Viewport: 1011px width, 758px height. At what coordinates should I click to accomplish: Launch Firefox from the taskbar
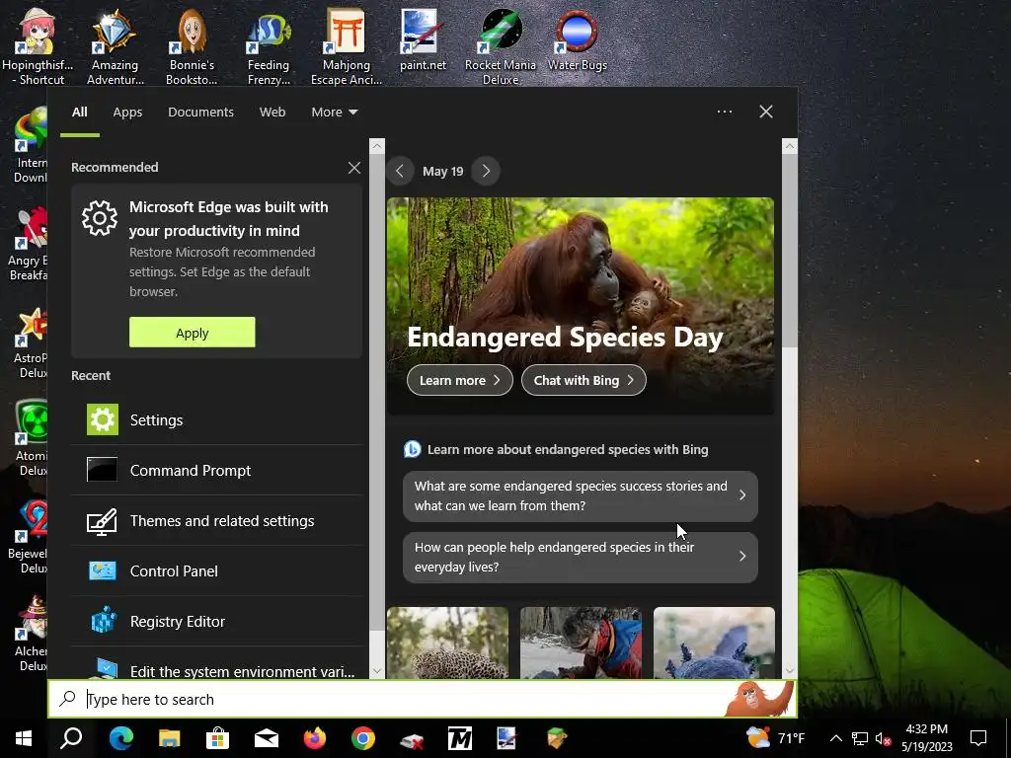tap(315, 738)
